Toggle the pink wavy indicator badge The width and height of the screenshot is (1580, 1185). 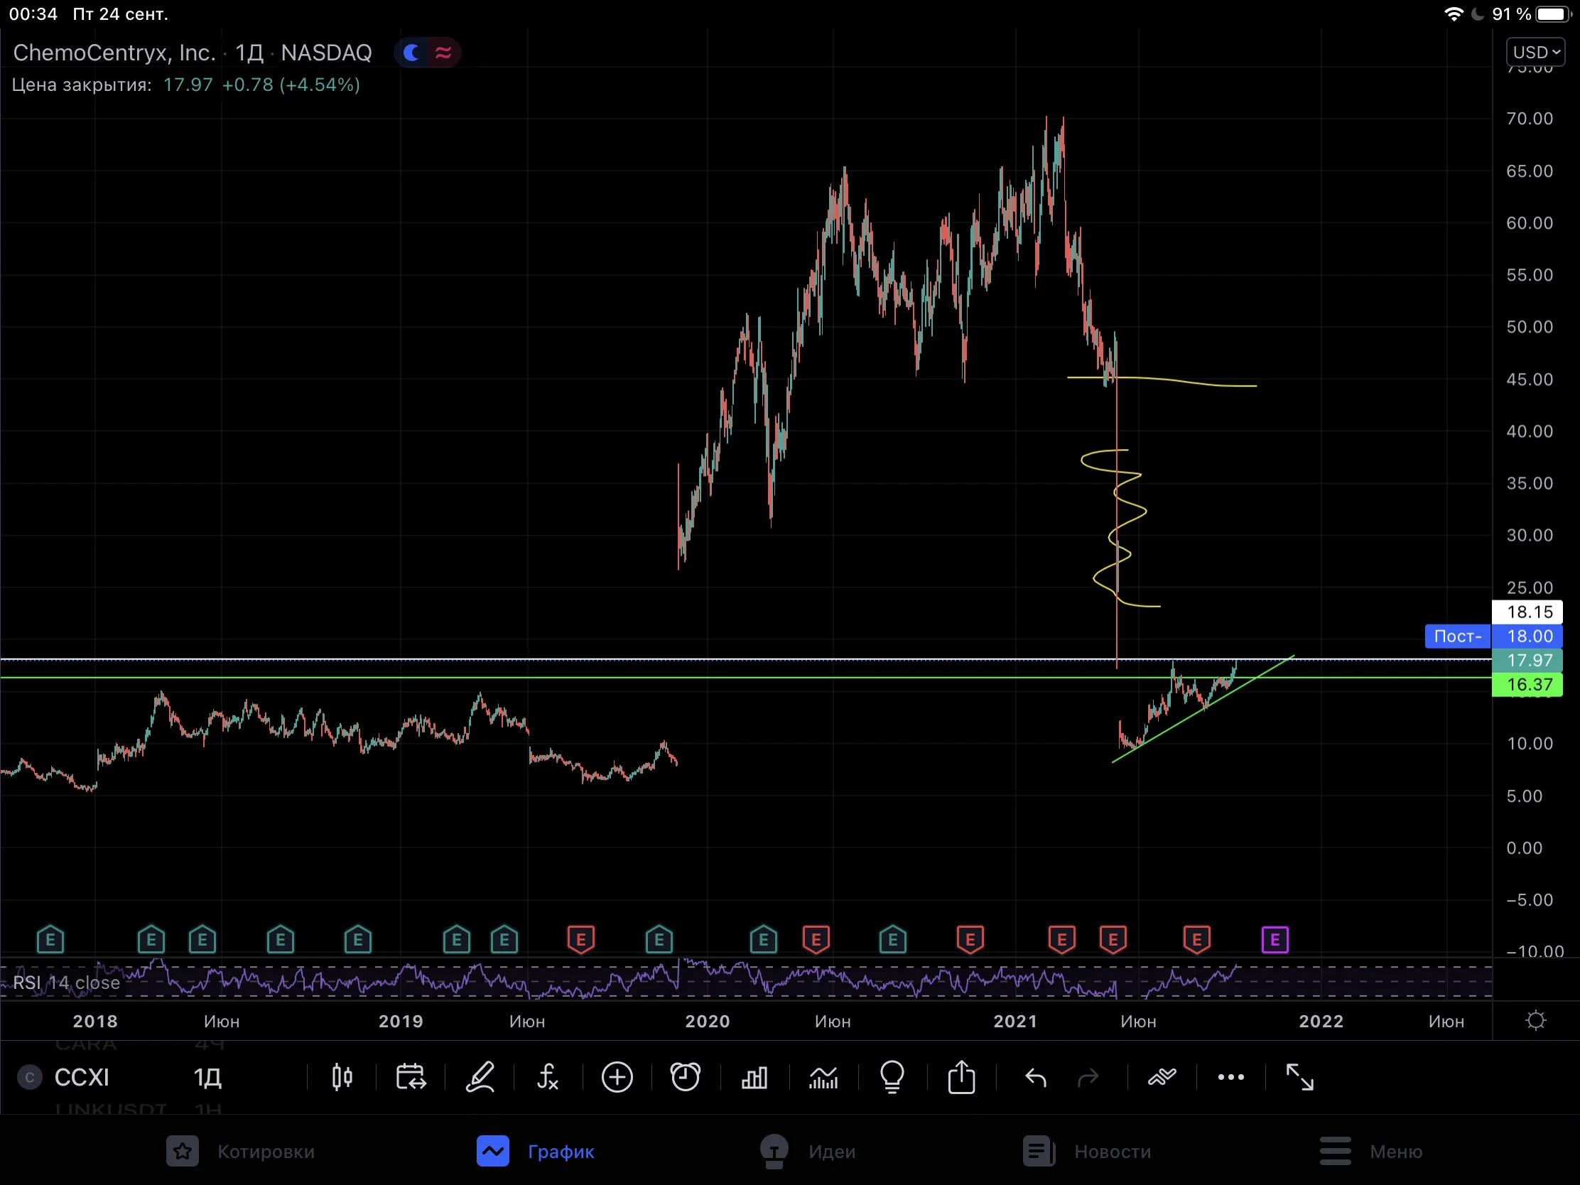(443, 53)
